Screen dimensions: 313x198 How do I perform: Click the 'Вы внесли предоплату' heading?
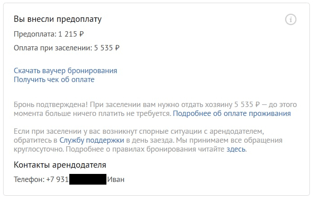pyautogui.click(x=58, y=19)
